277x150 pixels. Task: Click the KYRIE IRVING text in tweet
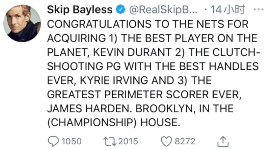(114, 81)
